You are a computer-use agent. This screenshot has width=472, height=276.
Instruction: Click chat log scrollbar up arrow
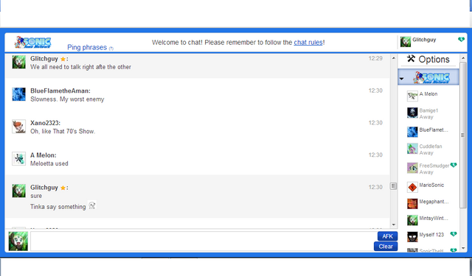click(x=393, y=58)
